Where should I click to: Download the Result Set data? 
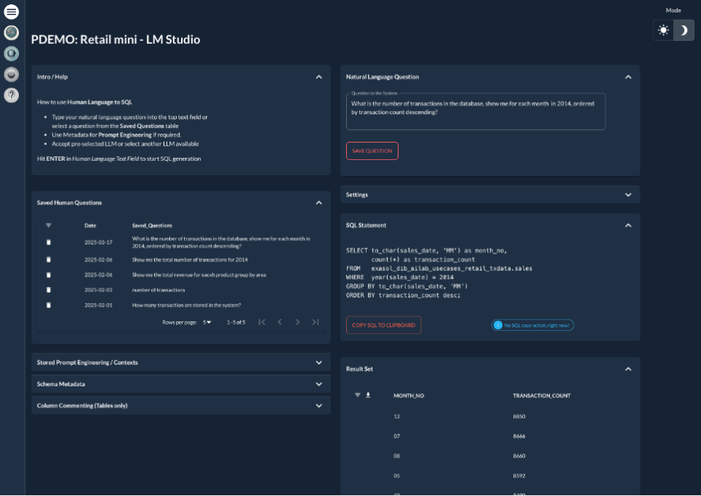pos(367,395)
